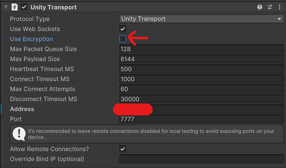The width and height of the screenshot is (286, 168).
Task: Click the Connect Timeout MS field showing 1000
Action: pyautogui.click(x=201, y=79)
